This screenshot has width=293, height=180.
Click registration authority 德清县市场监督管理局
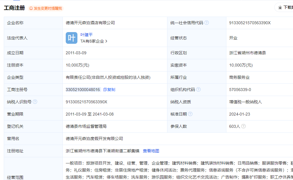(x=86, y=126)
